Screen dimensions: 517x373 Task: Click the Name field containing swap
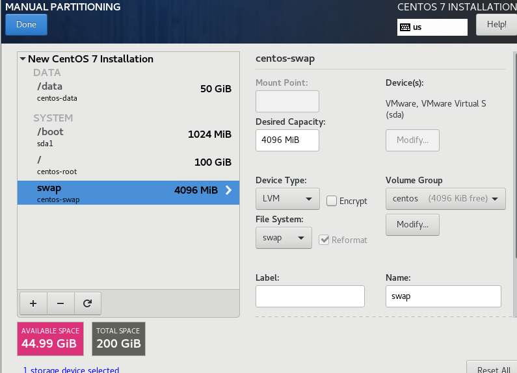[x=443, y=296]
